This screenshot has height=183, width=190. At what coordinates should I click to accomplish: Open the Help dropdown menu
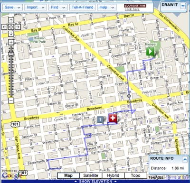pyautogui.click(x=107, y=7)
